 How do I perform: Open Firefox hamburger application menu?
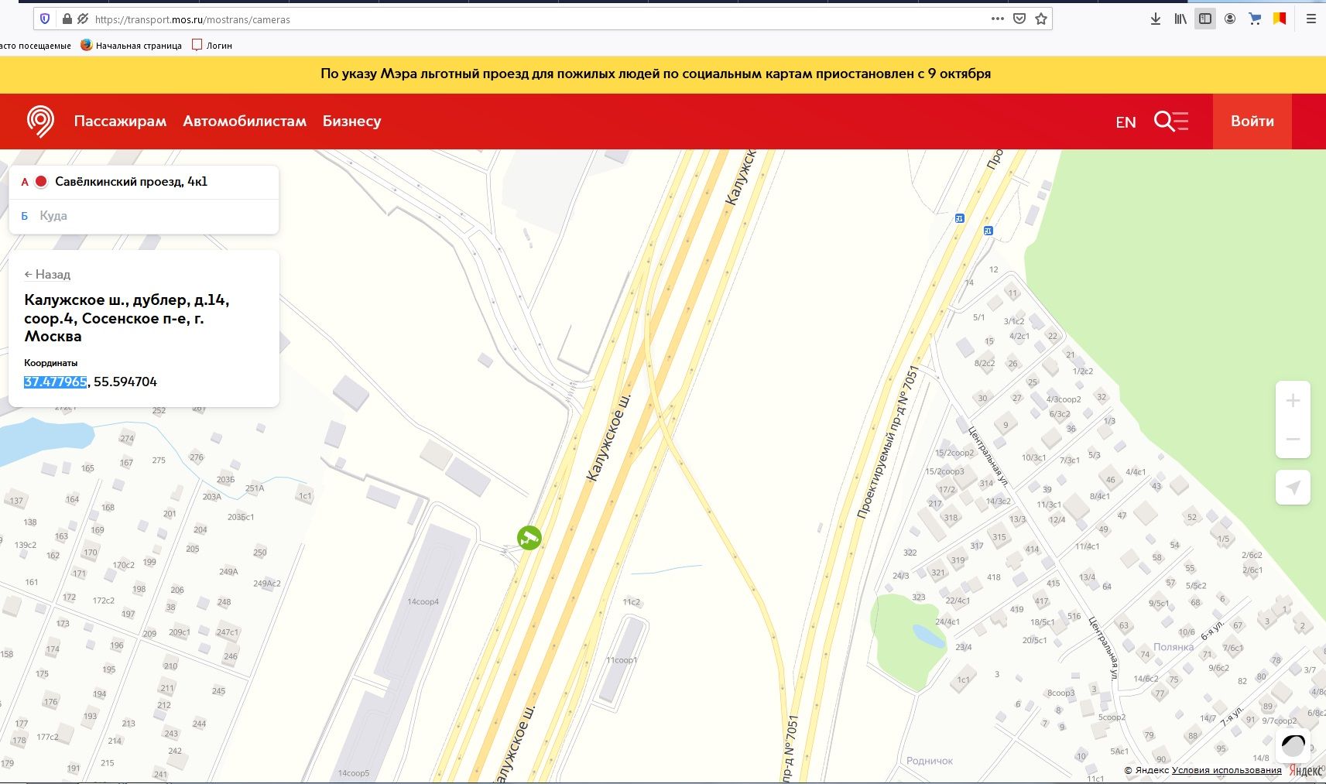(1311, 19)
